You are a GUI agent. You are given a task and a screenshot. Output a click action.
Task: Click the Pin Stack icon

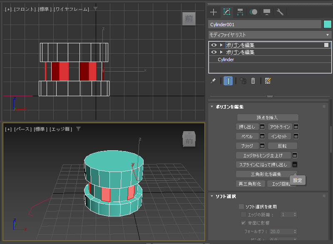coord(213,81)
